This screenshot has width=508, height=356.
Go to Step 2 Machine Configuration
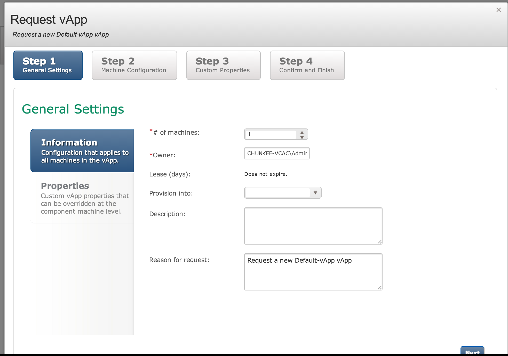point(134,65)
